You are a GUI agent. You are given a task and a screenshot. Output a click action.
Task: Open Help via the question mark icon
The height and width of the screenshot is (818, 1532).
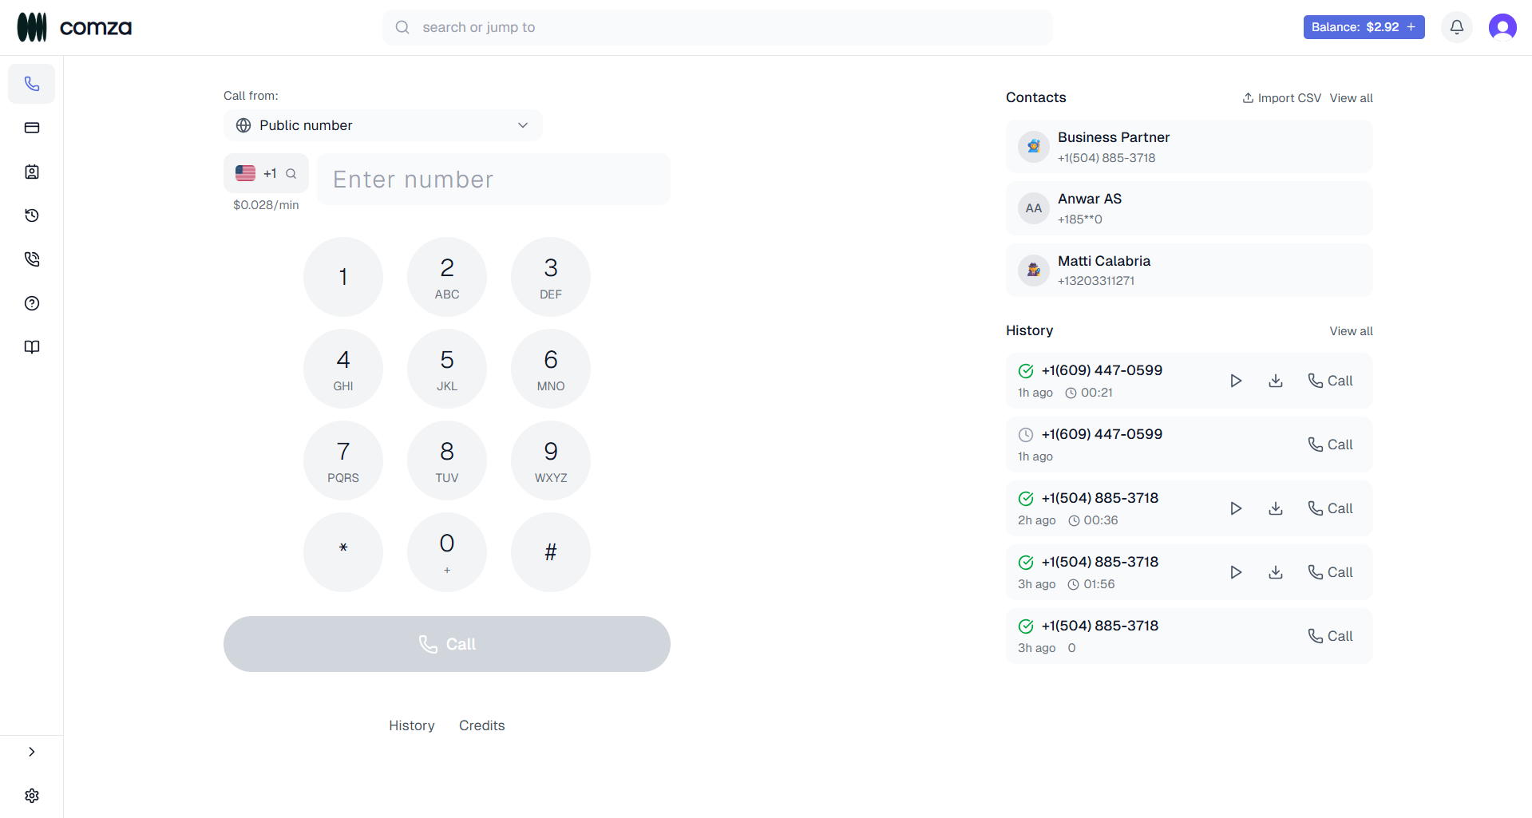click(32, 303)
